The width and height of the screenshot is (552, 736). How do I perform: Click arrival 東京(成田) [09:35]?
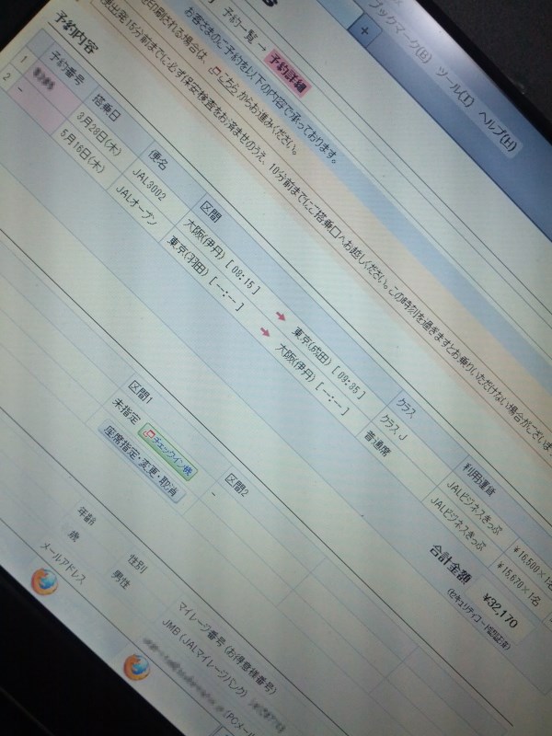(x=328, y=362)
